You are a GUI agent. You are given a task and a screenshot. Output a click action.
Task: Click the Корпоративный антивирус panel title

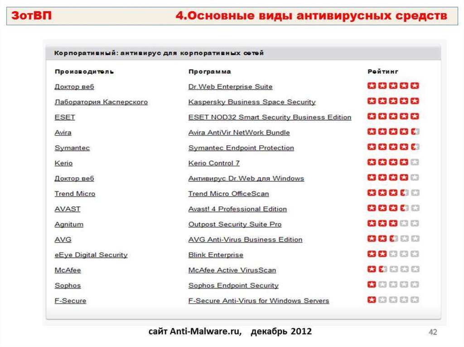tap(159, 53)
